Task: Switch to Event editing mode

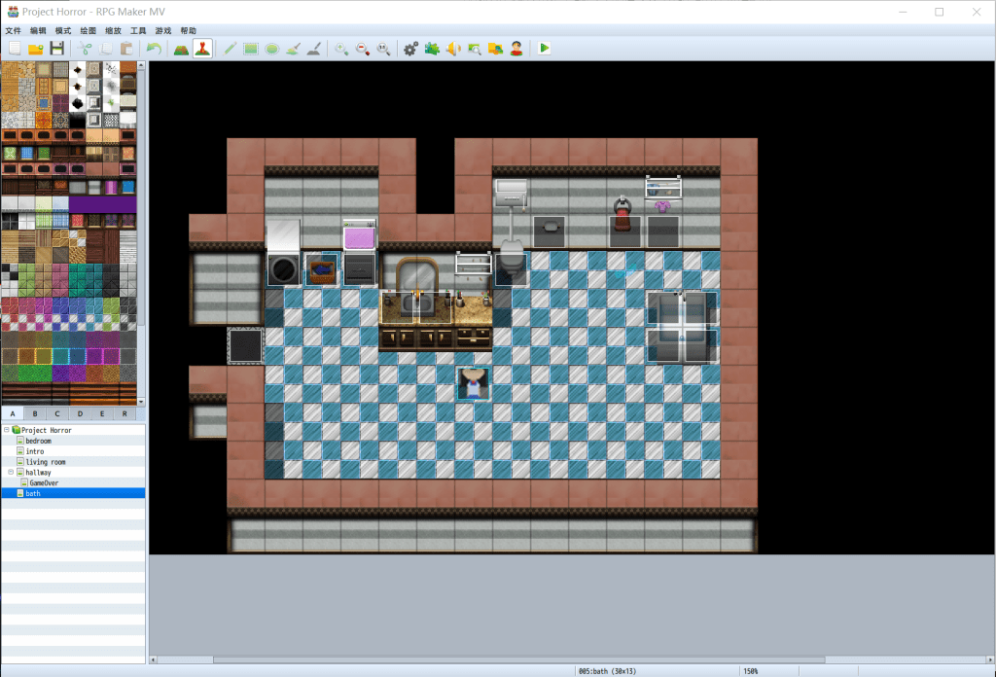Action: tap(202, 49)
